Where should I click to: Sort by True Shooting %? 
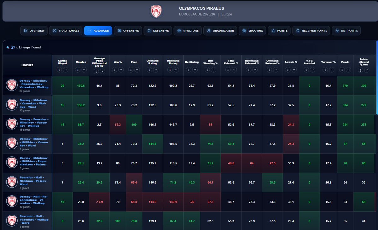point(207,70)
